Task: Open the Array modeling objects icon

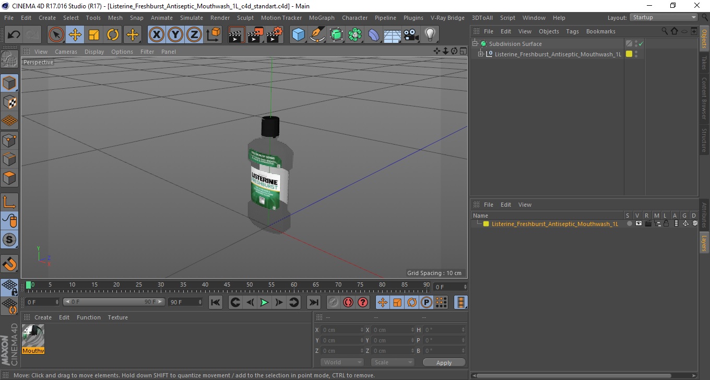Action: (355, 35)
